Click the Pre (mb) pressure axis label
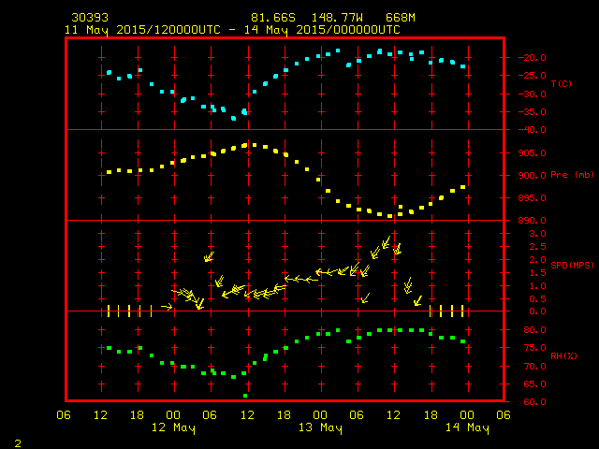 tap(572, 175)
